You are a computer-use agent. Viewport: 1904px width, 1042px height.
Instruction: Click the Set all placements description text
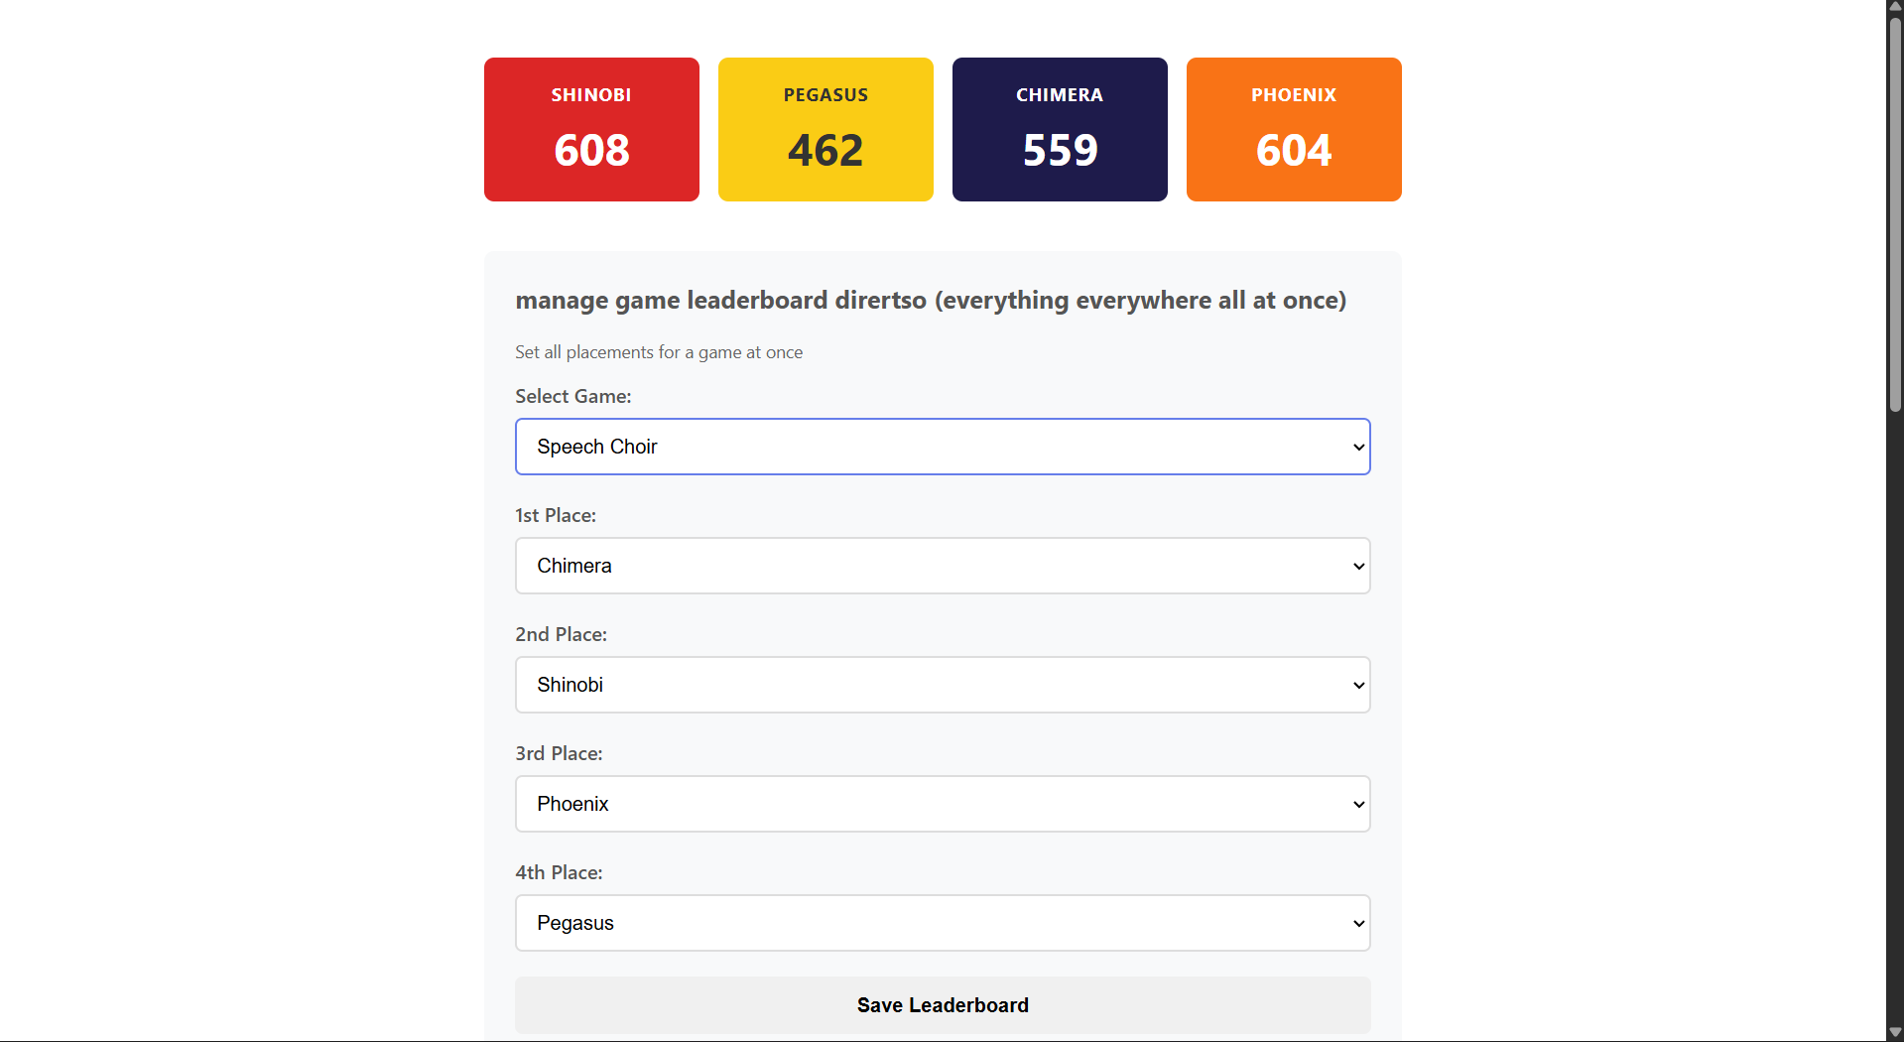coord(658,351)
